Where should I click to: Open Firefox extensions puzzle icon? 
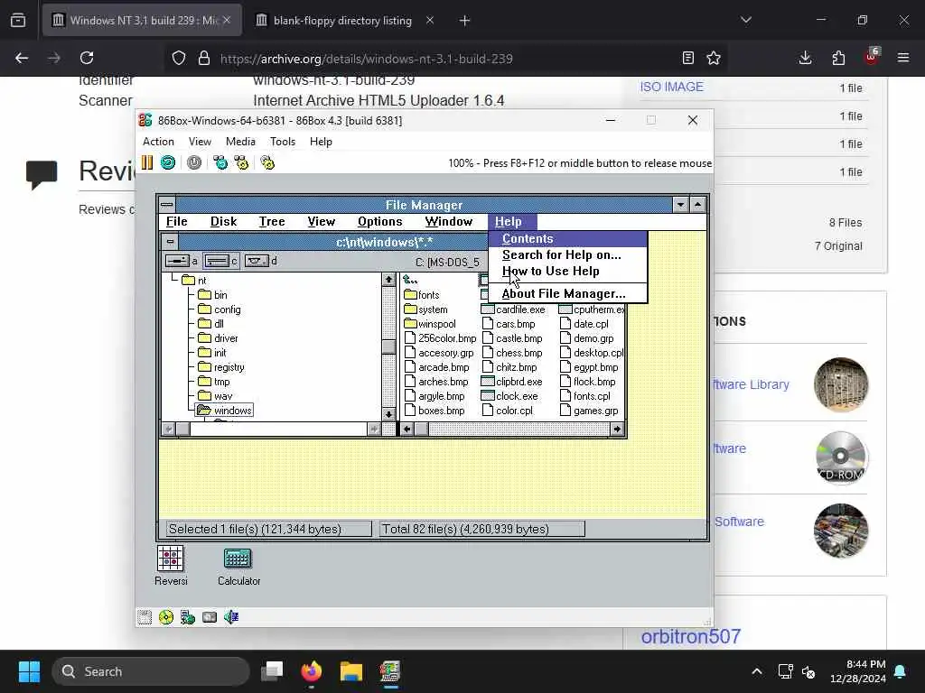838,58
